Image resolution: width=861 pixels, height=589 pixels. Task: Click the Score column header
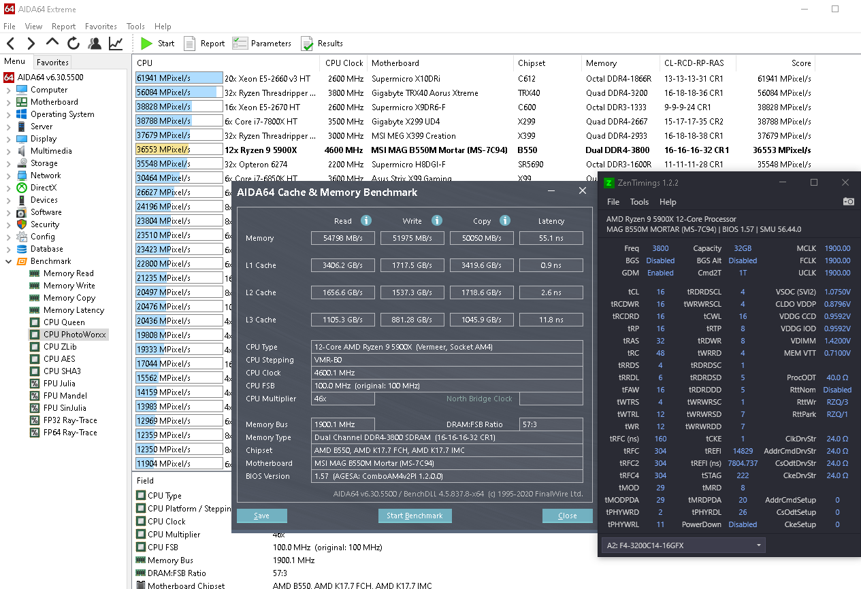(x=776, y=63)
